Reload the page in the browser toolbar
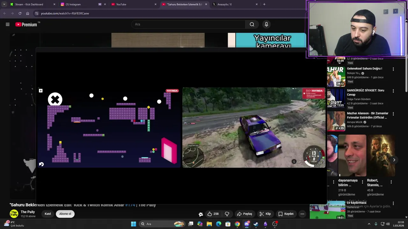 coord(20,13)
